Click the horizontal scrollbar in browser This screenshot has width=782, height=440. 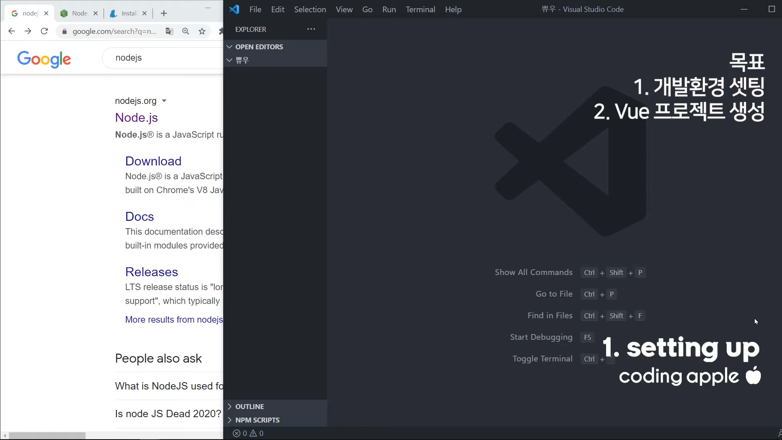point(47,436)
